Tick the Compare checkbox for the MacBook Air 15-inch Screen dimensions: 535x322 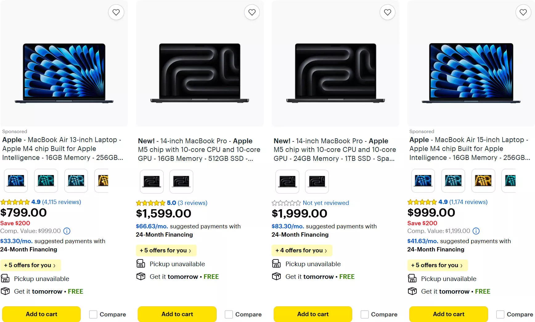(500, 314)
